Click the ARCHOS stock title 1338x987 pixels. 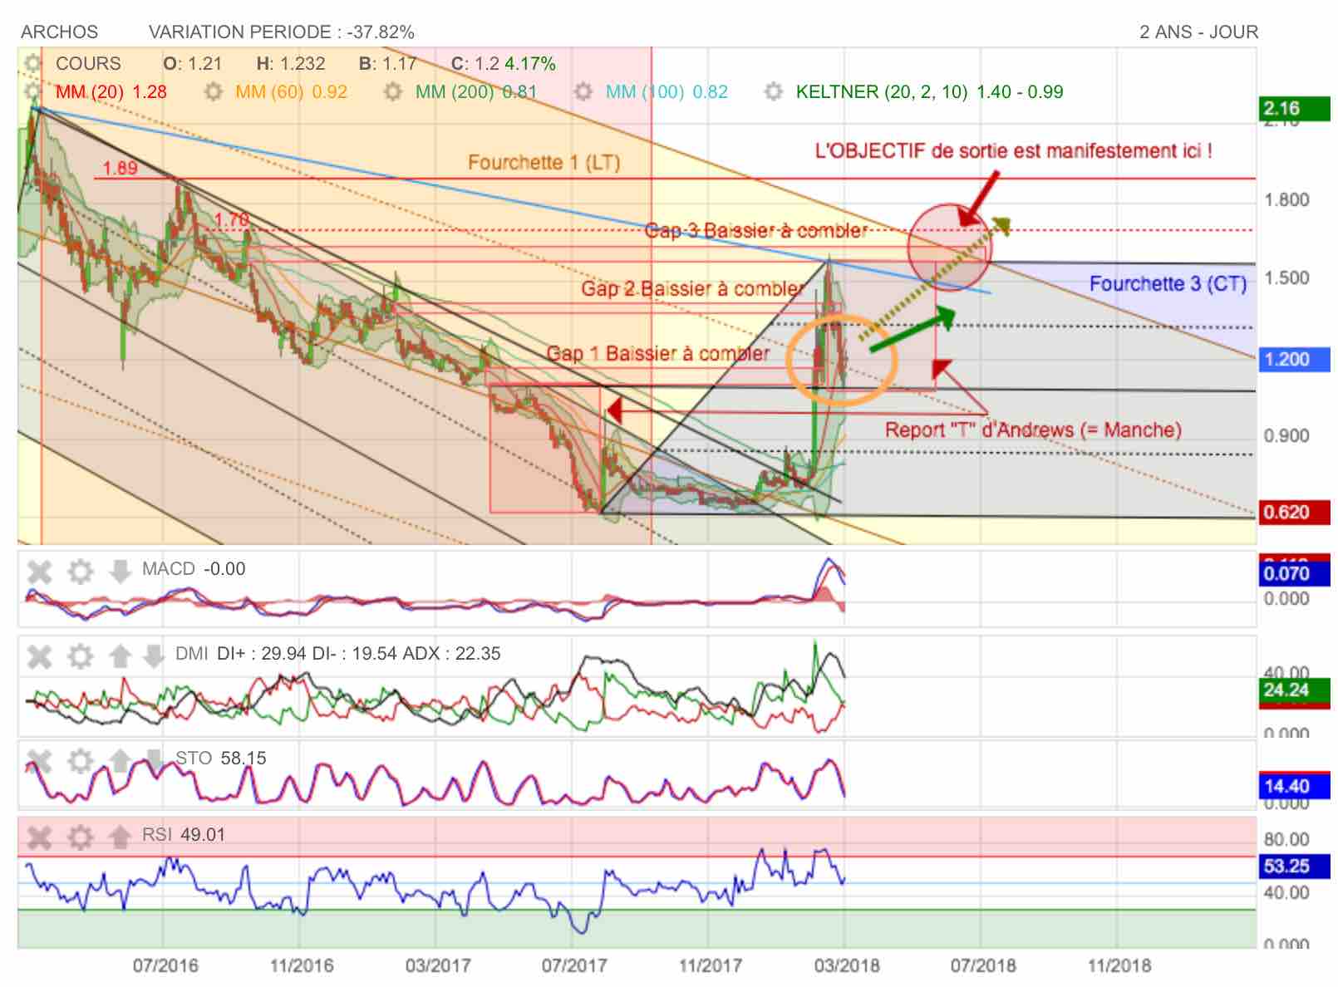tap(59, 32)
